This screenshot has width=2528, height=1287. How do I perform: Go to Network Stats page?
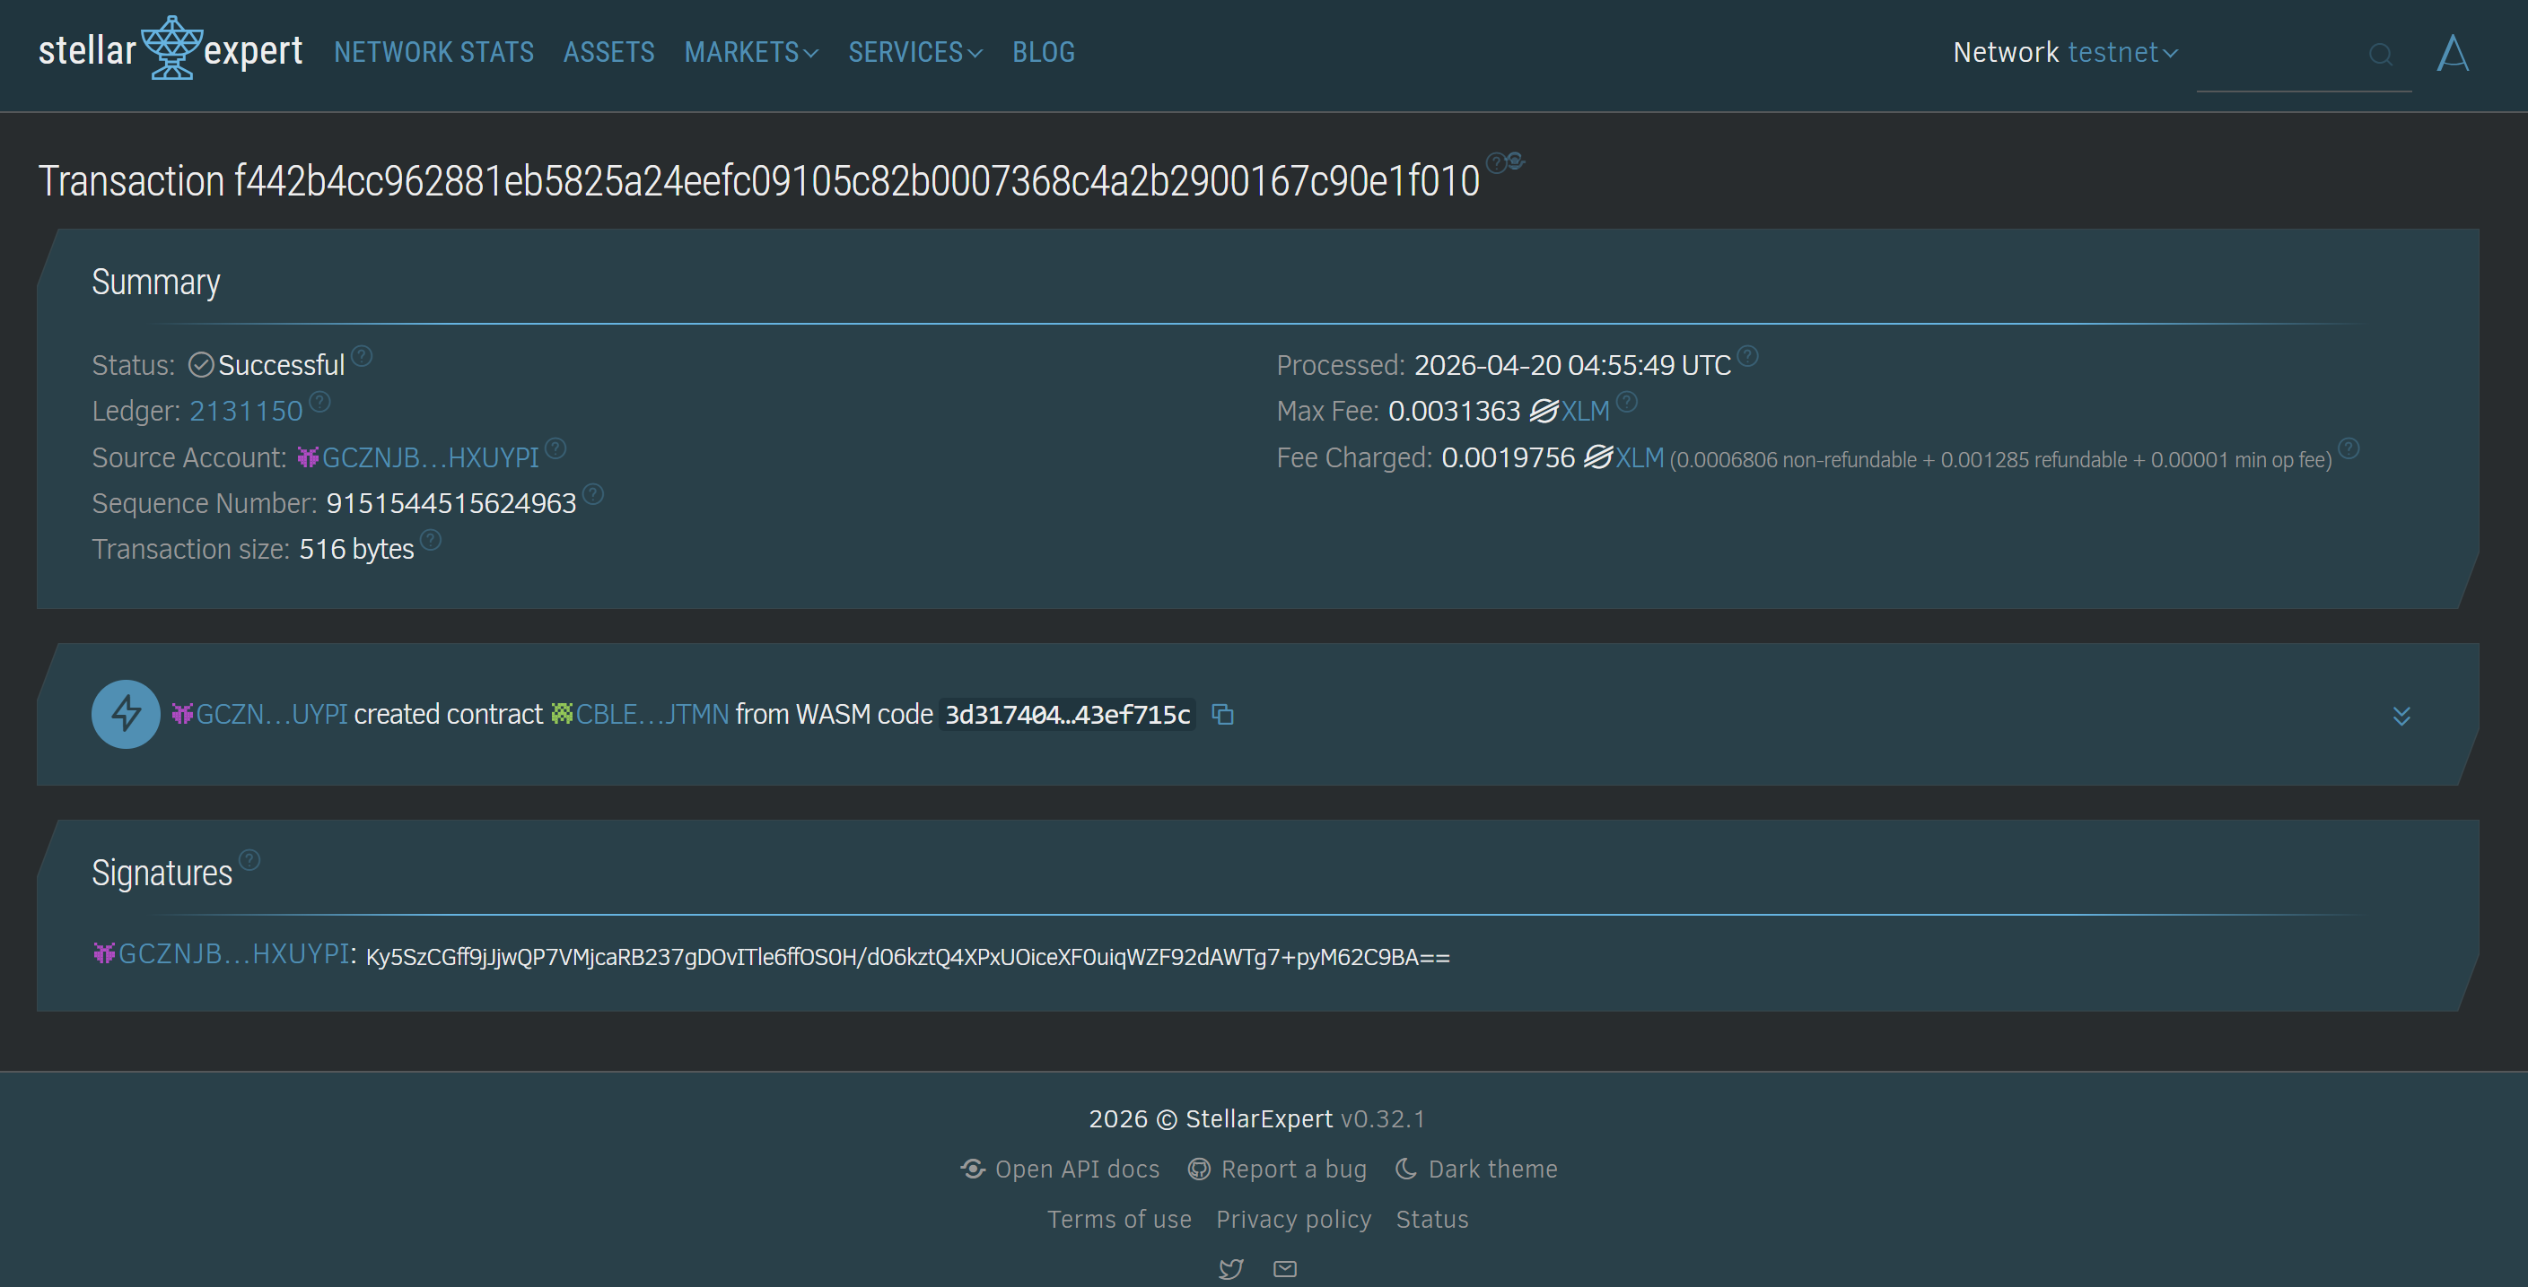click(433, 52)
